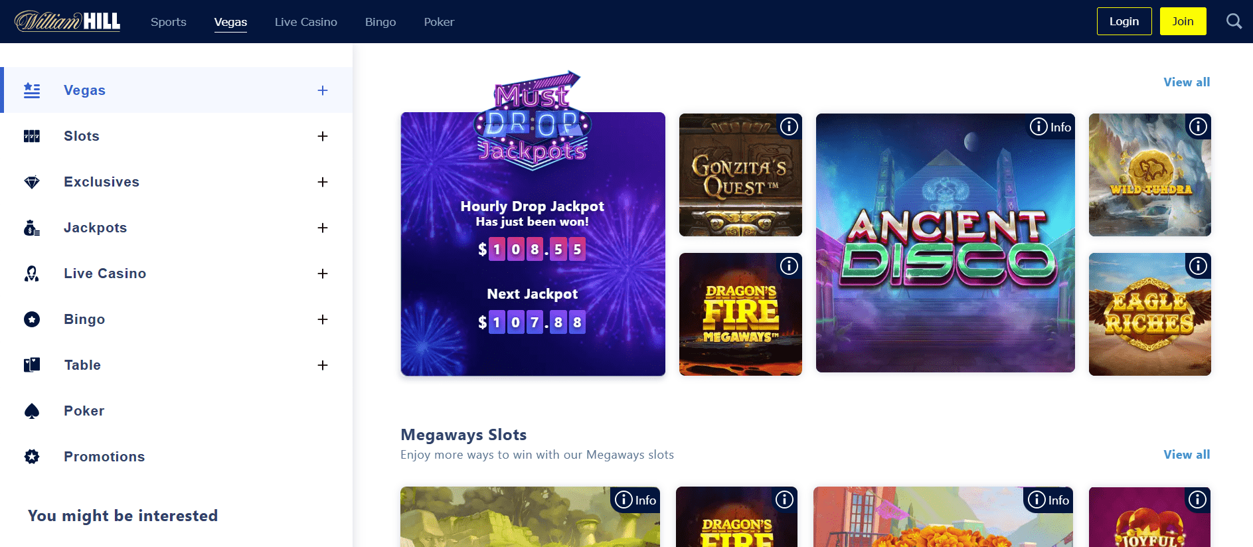Expand the Live Casino sidebar section

[323, 273]
